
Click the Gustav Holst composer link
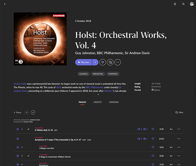tap(28, 122)
